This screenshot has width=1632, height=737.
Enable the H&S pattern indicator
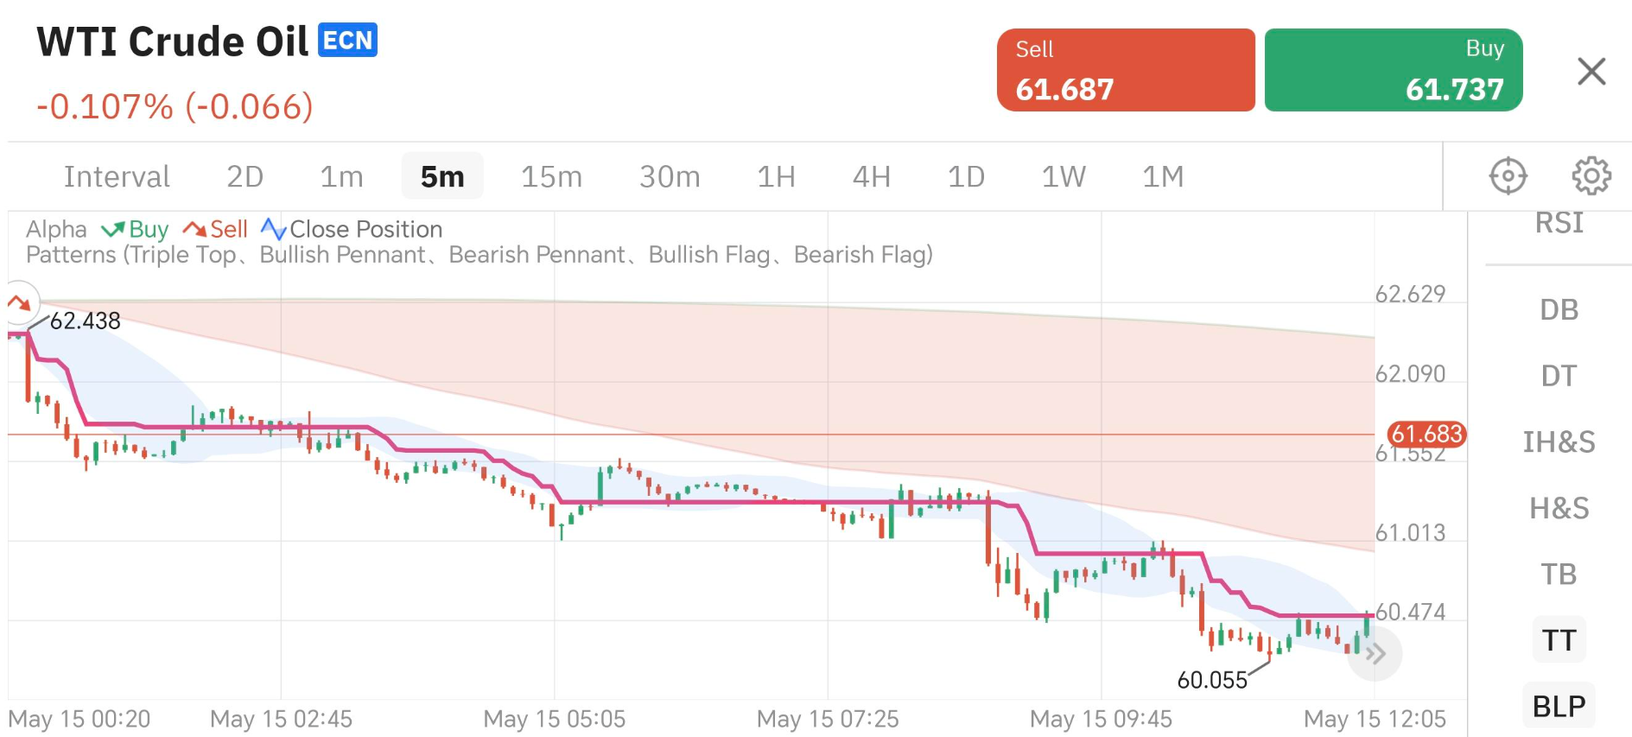pos(1559,508)
